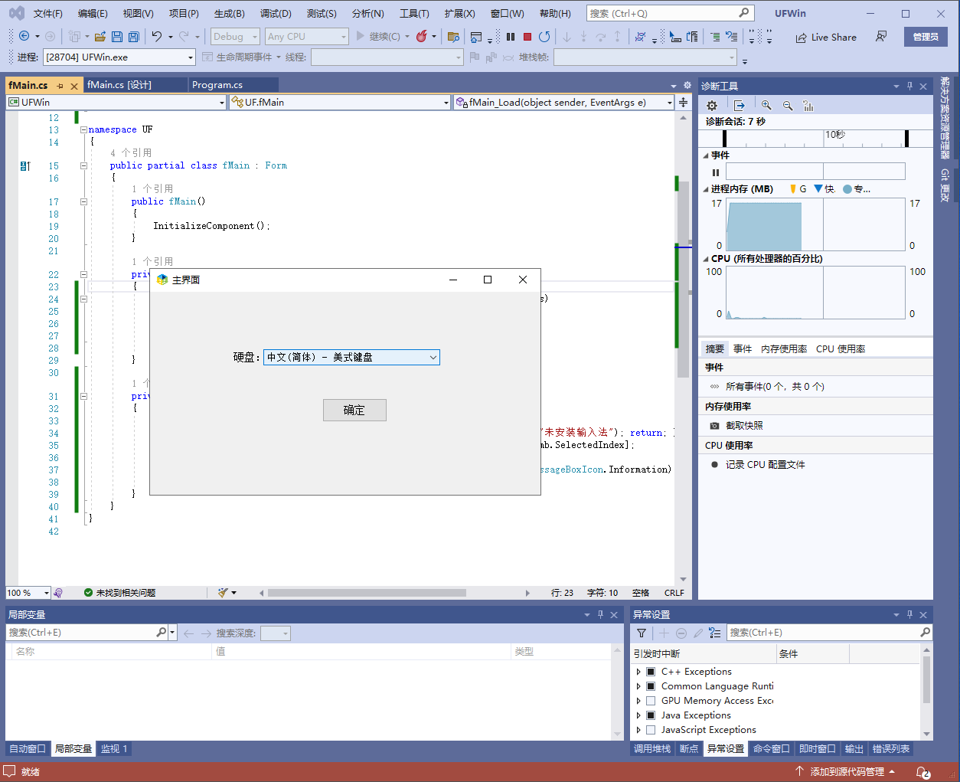
Task: Zoom in on the diagnostics timeline
Action: tap(766, 106)
